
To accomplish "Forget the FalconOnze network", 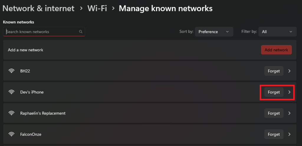I will (274, 134).
